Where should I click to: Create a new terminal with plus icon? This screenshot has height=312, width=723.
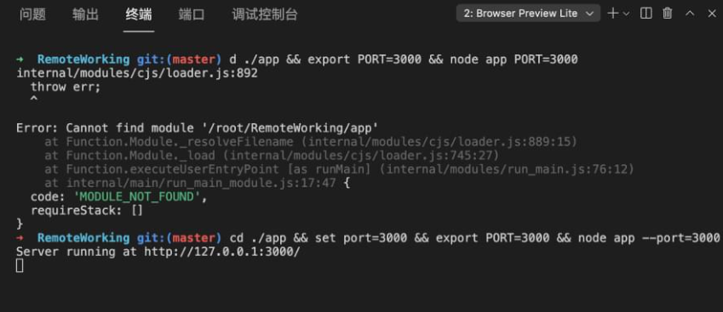(x=613, y=14)
